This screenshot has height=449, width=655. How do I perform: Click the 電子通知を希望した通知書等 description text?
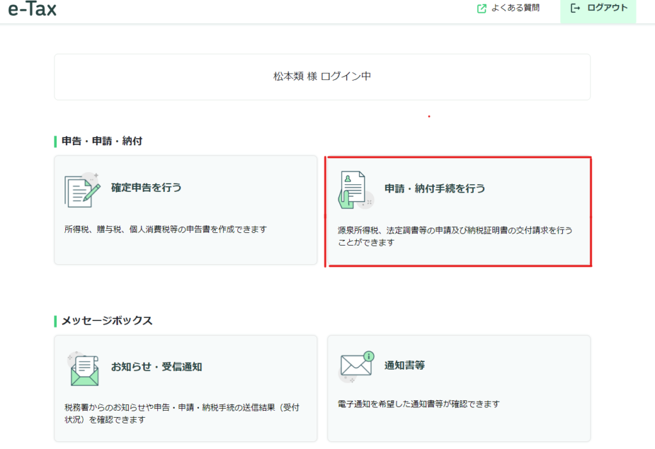tap(418, 404)
